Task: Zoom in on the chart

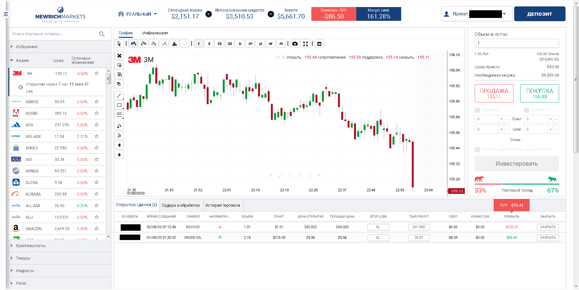Action: pos(119,126)
